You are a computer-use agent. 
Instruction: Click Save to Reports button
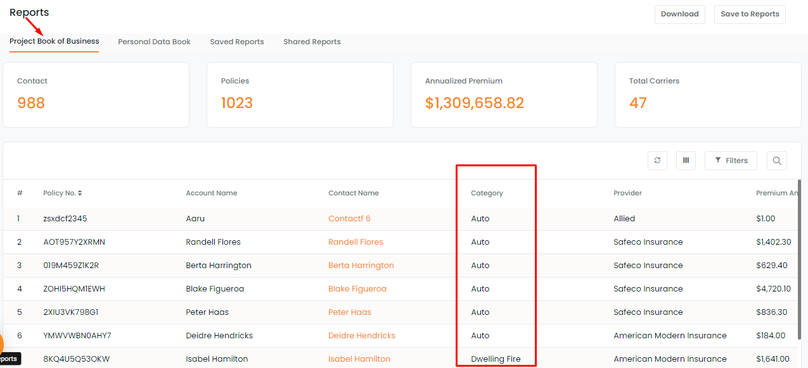pyautogui.click(x=750, y=15)
